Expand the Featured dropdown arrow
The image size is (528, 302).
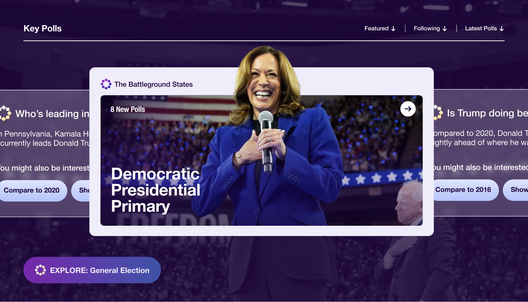pos(393,29)
